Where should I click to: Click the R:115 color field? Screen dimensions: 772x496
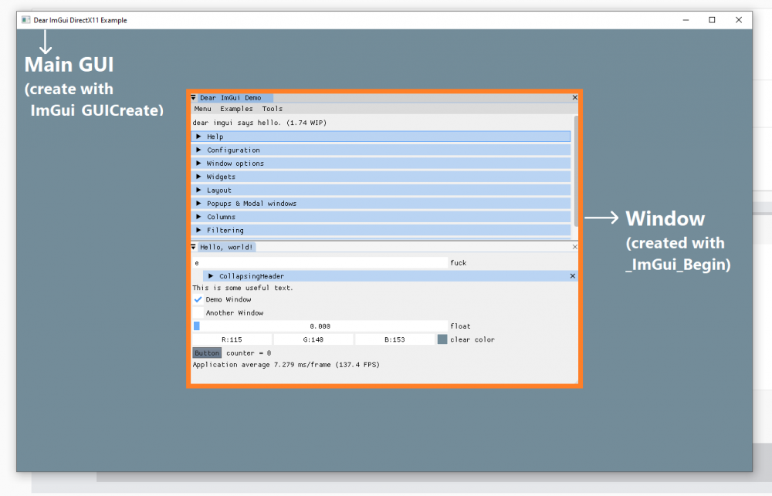tap(232, 339)
